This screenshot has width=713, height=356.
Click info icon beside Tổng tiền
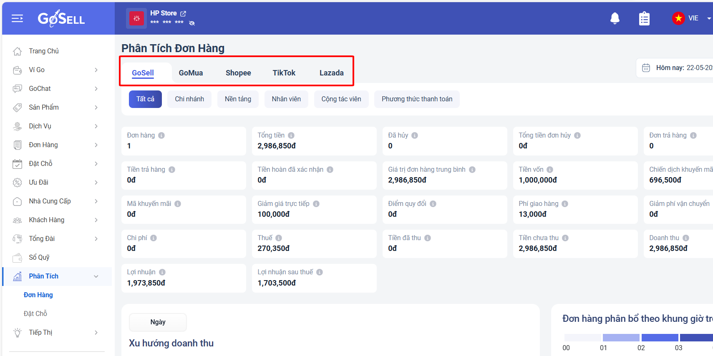coord(291,135)
